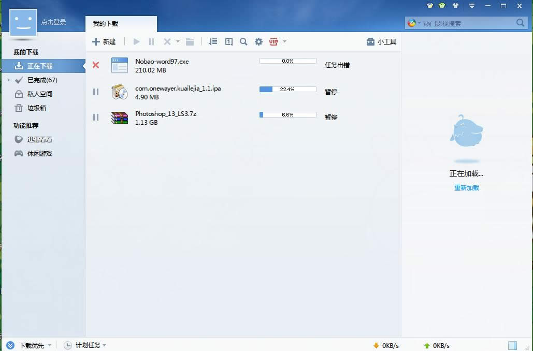
Task: Select Nobao-word97.exe file icon
Action: pyautogui.click(x=120, y=65)
